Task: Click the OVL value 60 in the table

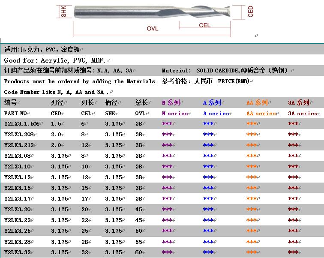Action: [x=138, y=252]
